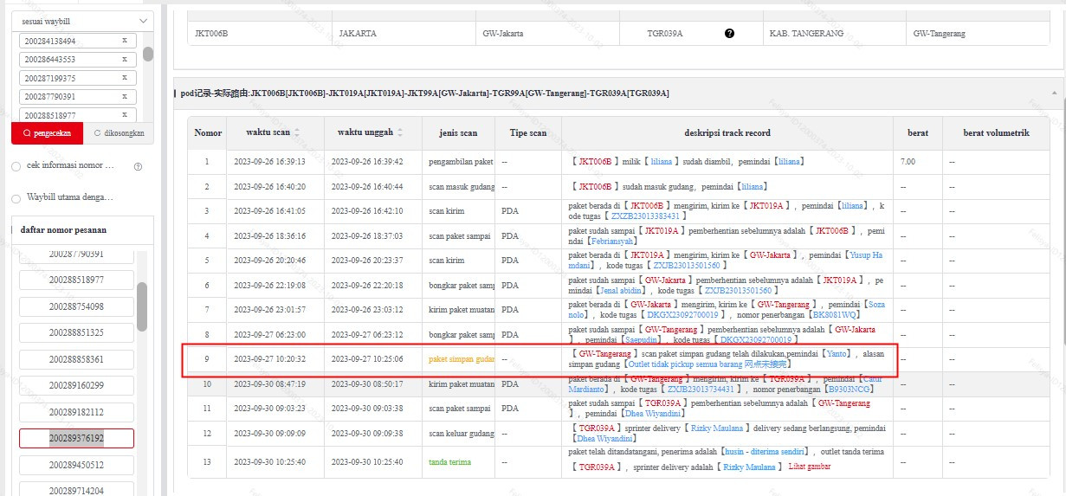Viewport: 1066px width, 496px height.
Task: Click the dikosongkan reset button
Action: point(119,133)
